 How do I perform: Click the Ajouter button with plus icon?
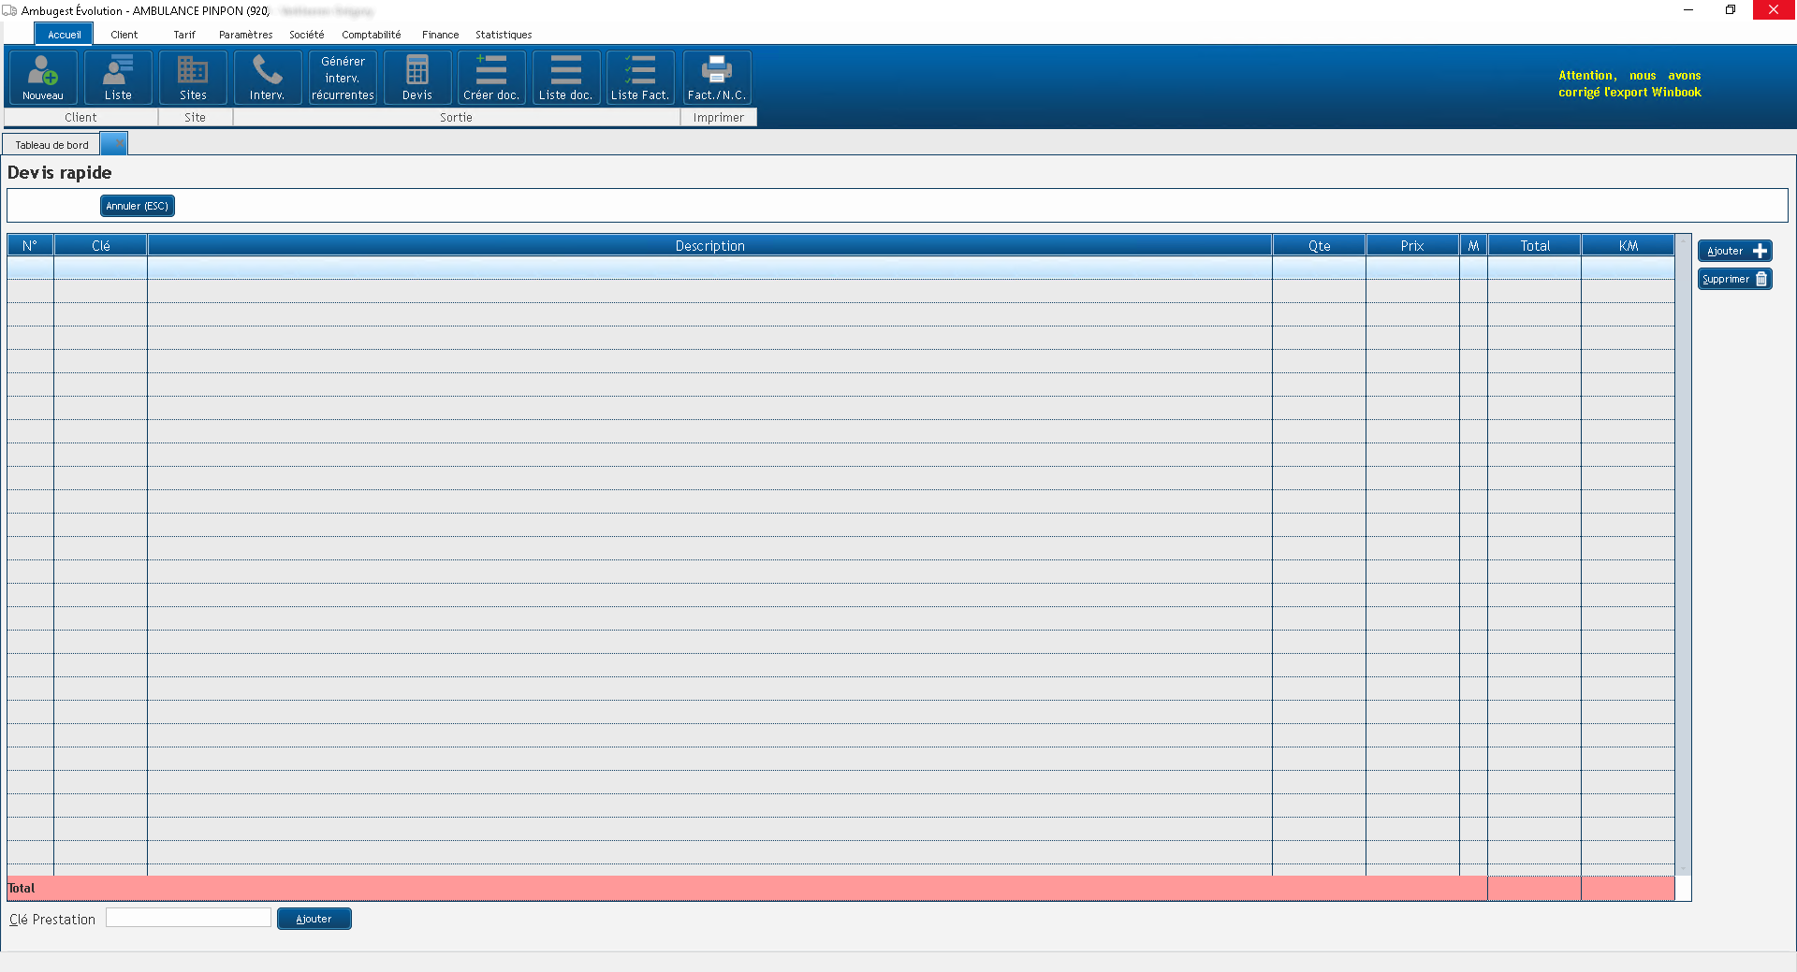tap(1734, 251)
